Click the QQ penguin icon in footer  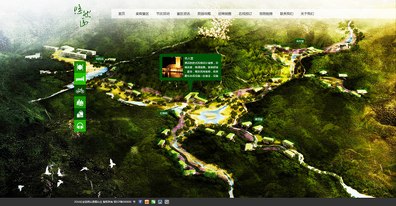click(x=160, y=202)
